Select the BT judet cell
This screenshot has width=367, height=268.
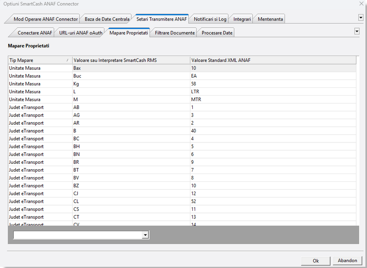(x=131, y=170)
